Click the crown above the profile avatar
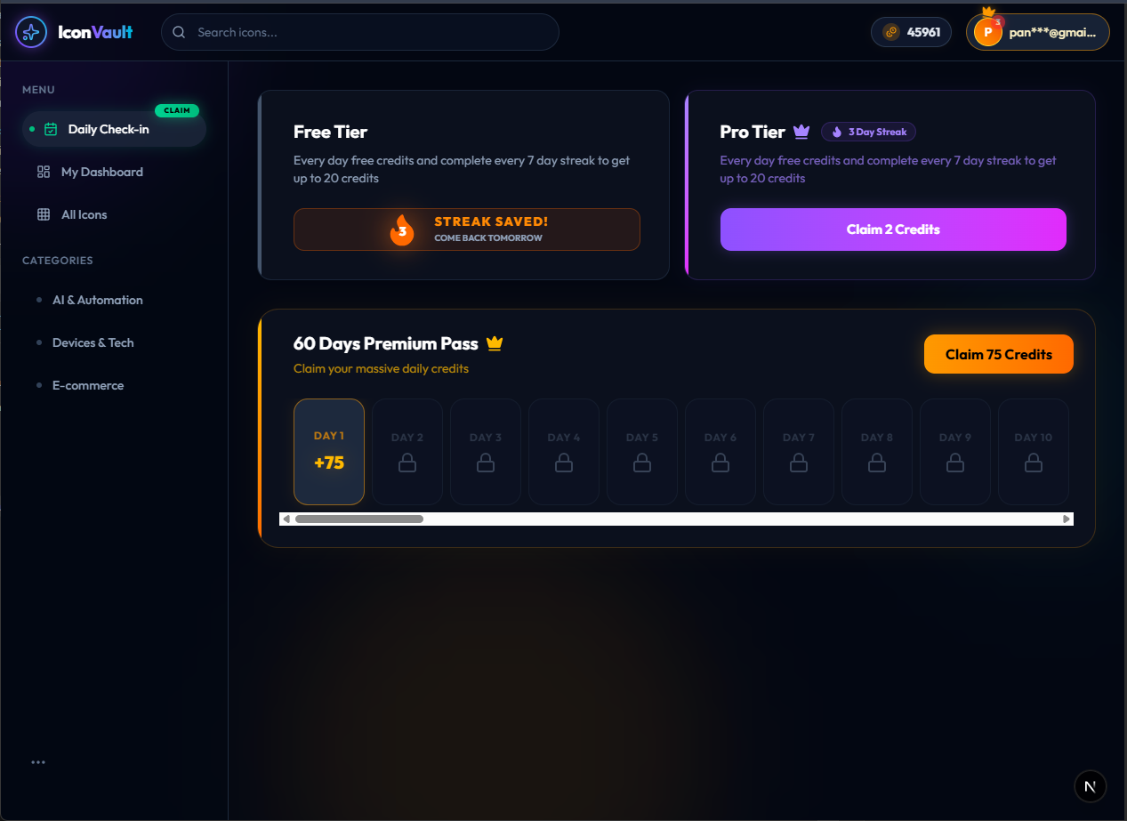 (x=987, y=12)
